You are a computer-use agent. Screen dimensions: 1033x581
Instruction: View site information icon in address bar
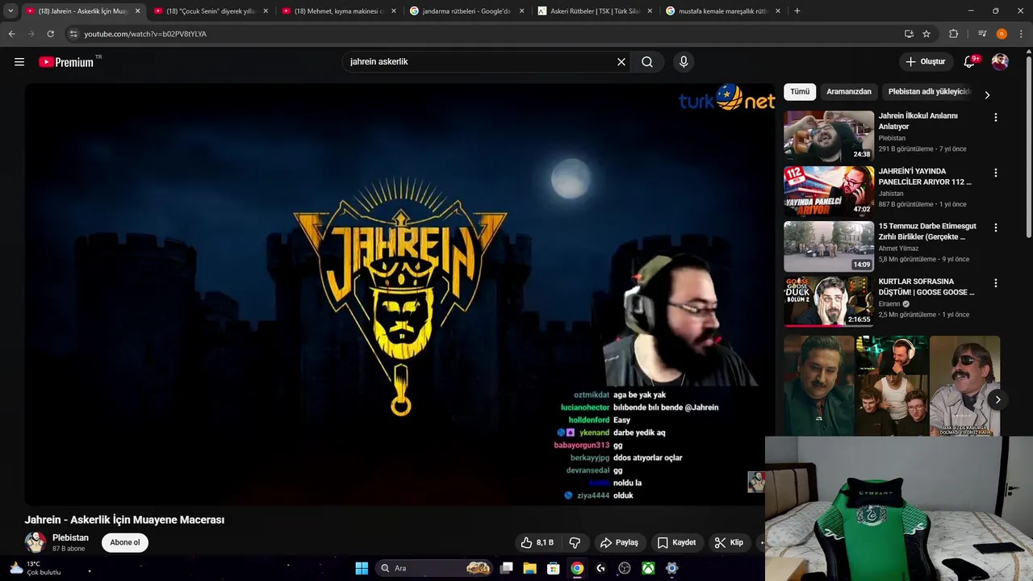73,34
